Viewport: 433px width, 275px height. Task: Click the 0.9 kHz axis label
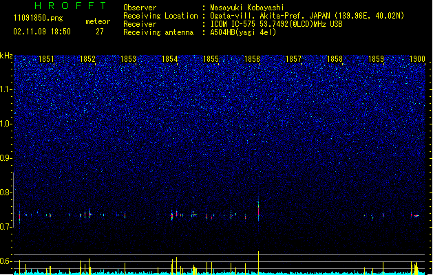click(6, 158)
